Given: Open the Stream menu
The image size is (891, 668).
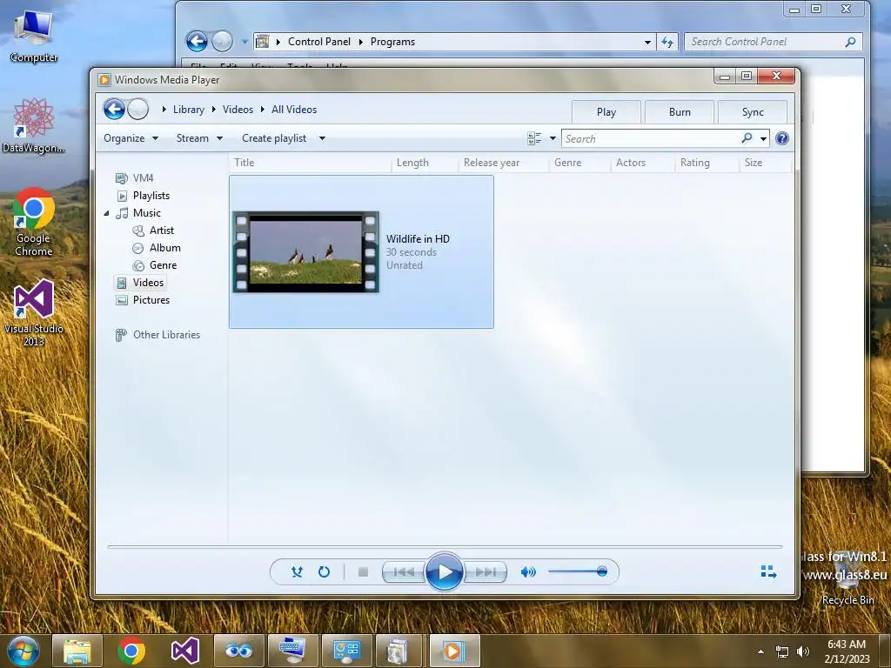Looking at the screenshot, I should (x=199, y=138).
